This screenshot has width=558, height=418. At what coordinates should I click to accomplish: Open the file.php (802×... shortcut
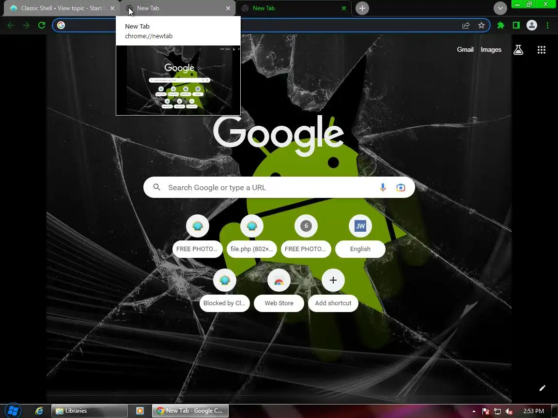pyautogui.click(x=251, y=237)
